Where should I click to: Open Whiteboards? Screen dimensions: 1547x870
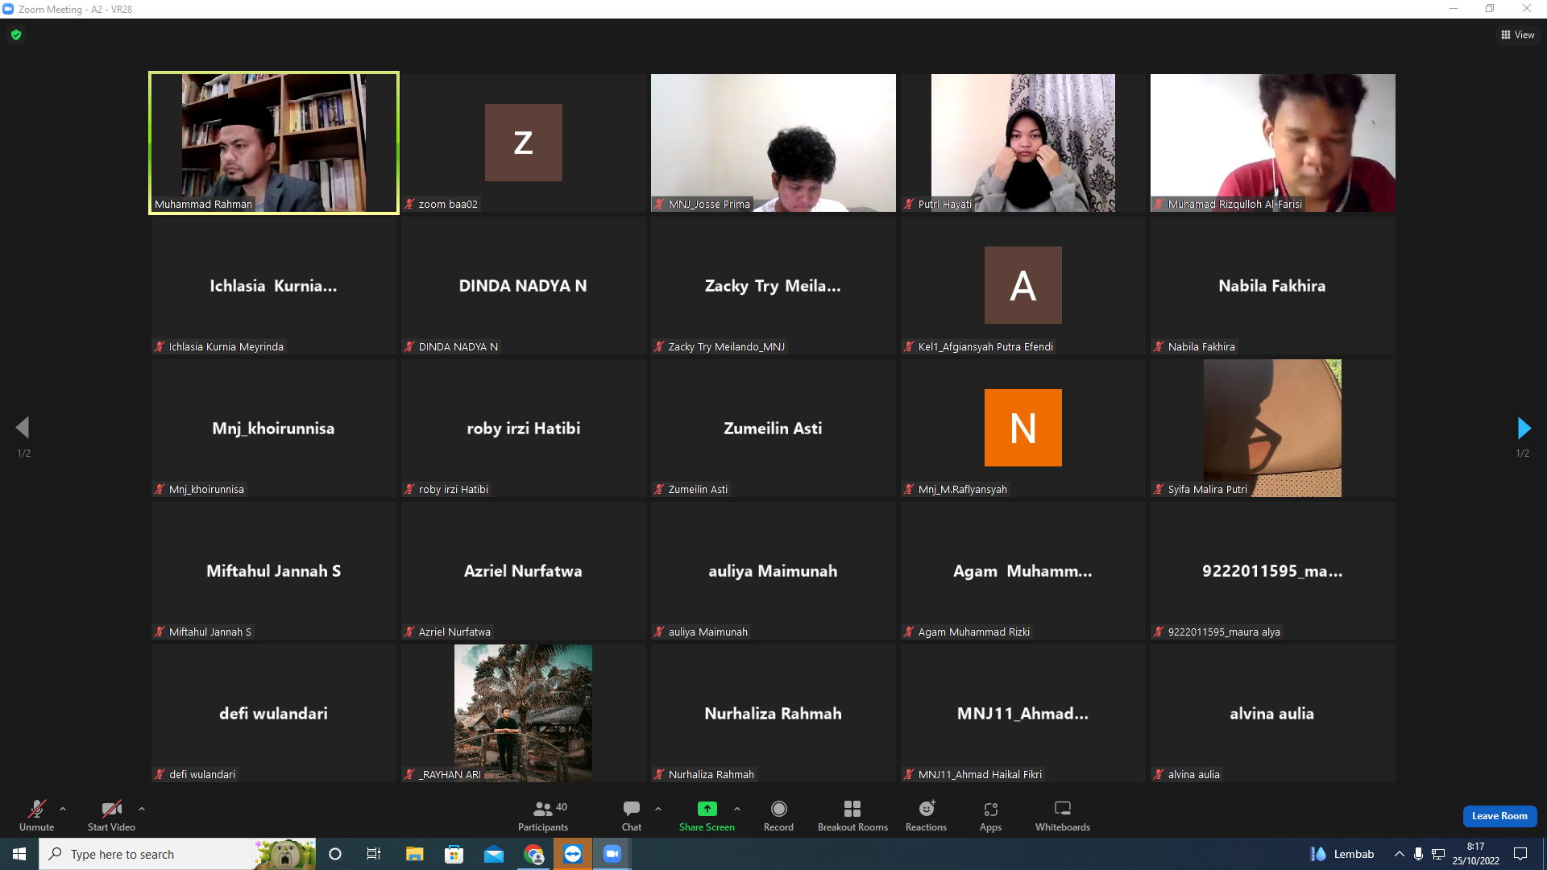click(1063, 814)
